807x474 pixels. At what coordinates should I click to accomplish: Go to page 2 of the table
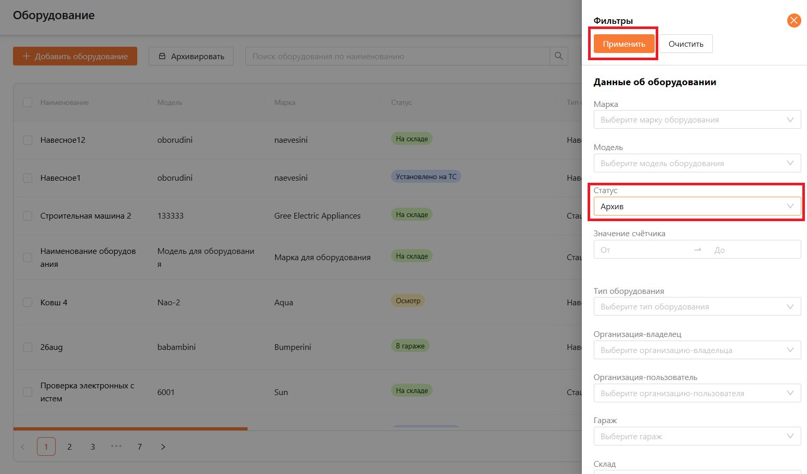(x=70, y=446)
